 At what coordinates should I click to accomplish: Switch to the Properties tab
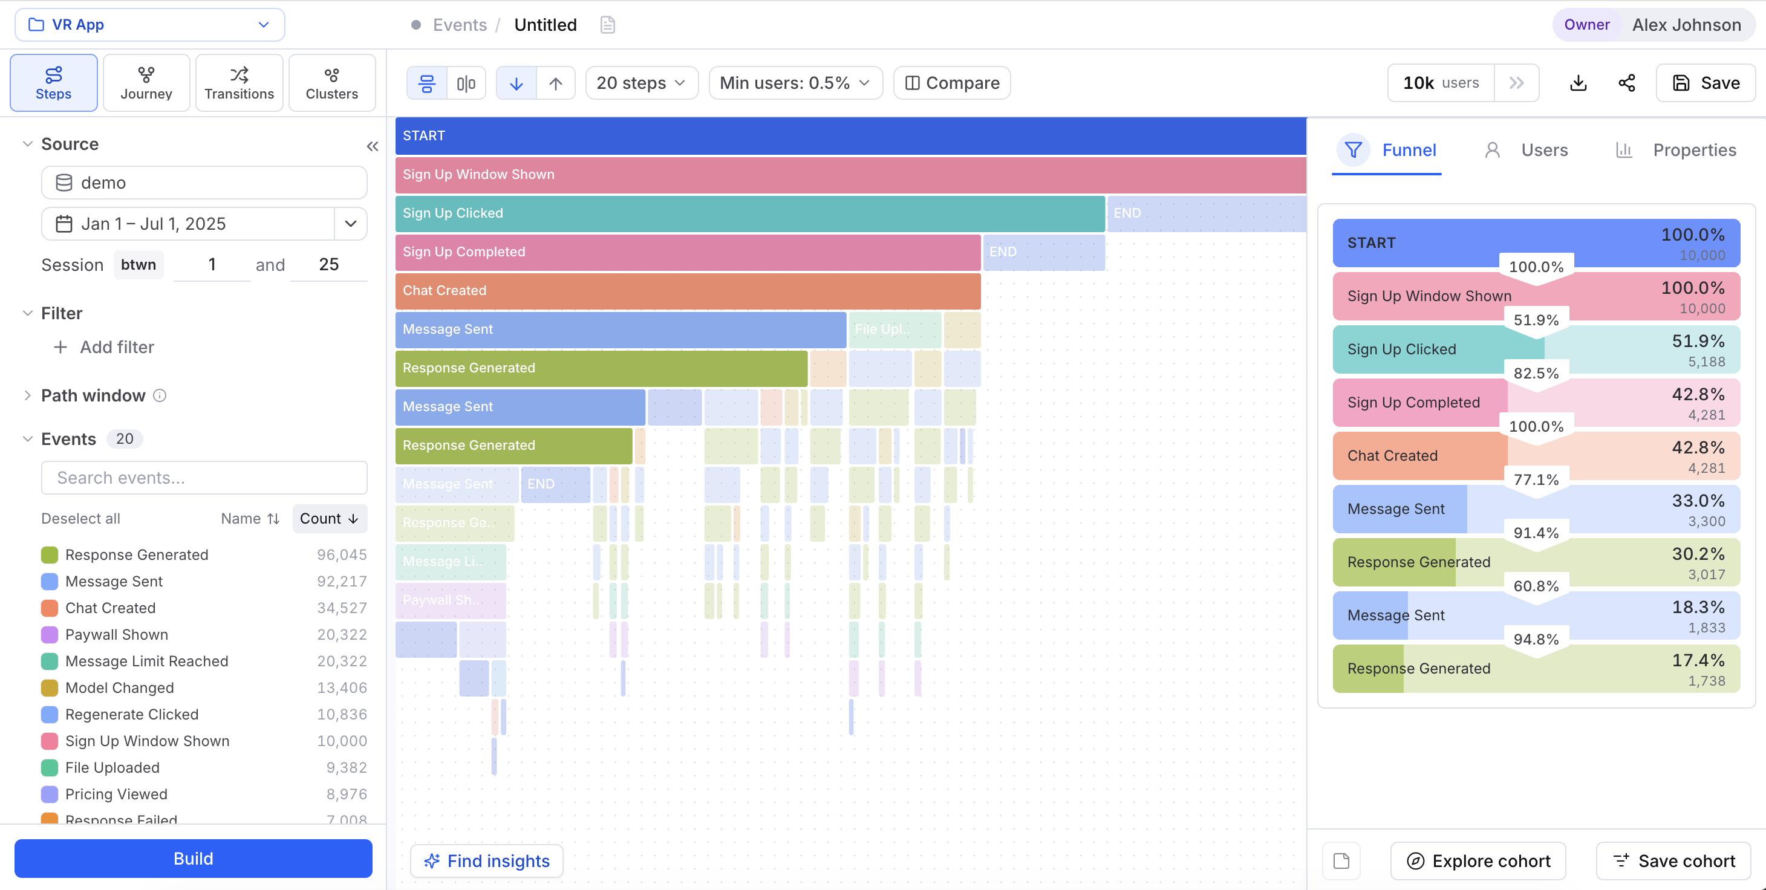[x=1677, y=150]
